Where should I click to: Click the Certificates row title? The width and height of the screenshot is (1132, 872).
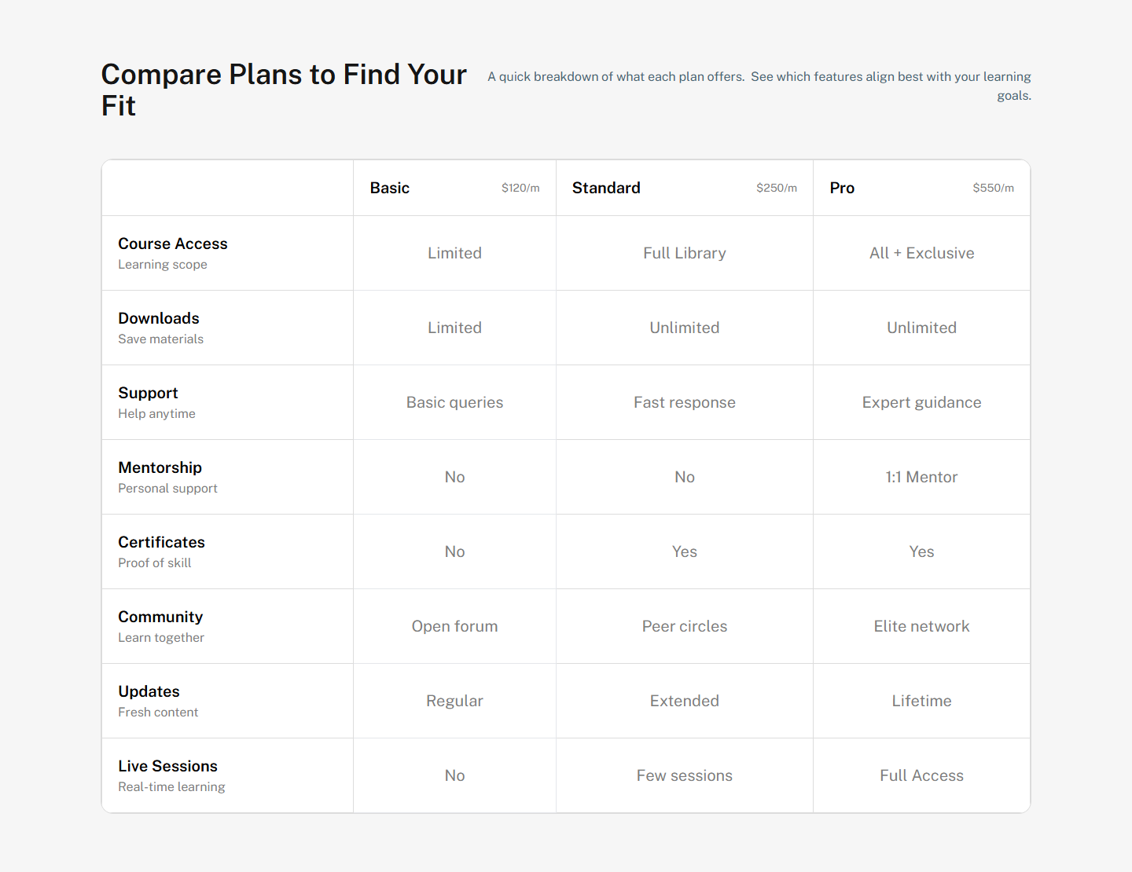click(161, 542)
